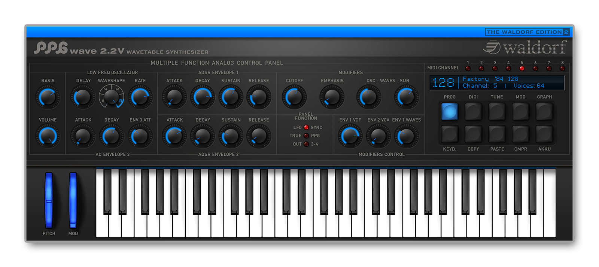Click the MOD wheel beside the keyboard
Image resolution: width=599 pixels, height=267 pixels.
coord(73,200)
